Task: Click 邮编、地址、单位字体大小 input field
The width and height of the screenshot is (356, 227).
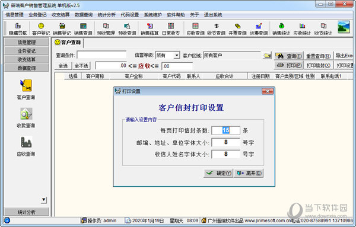Action: [x=225, y=142]
